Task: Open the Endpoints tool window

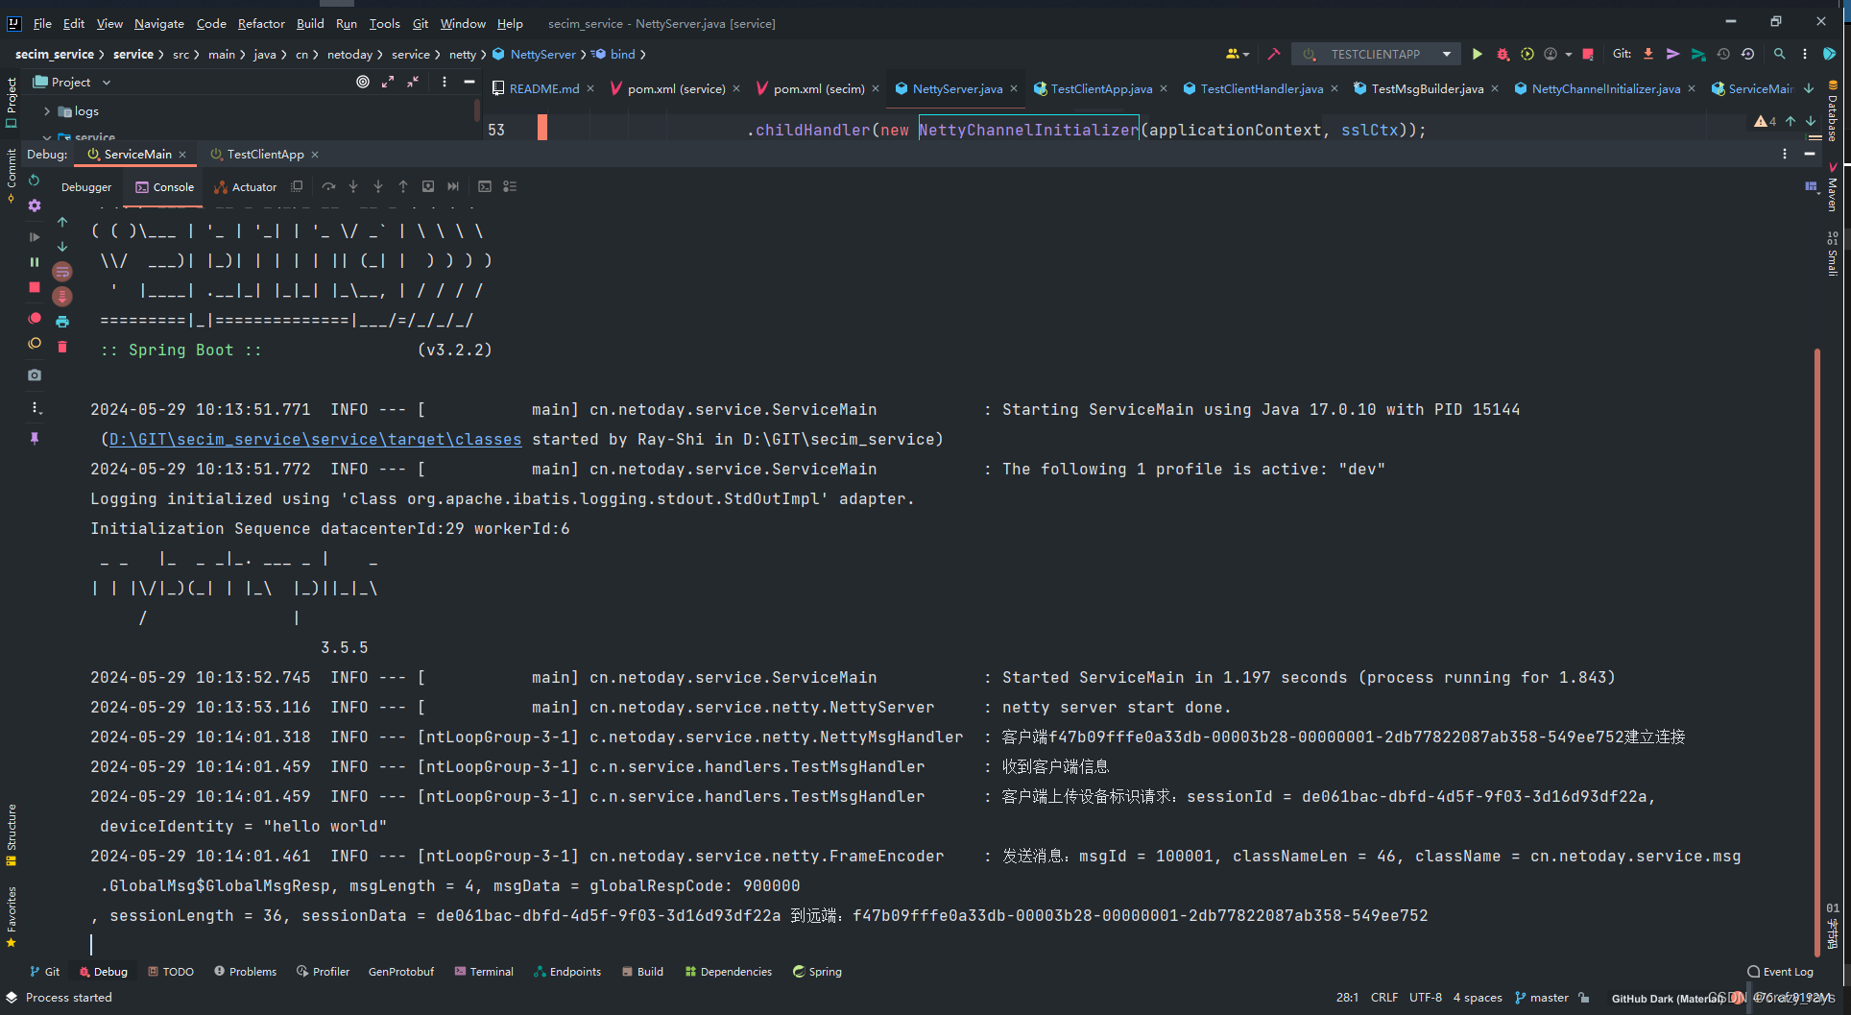Action: [x=567, y=972]
